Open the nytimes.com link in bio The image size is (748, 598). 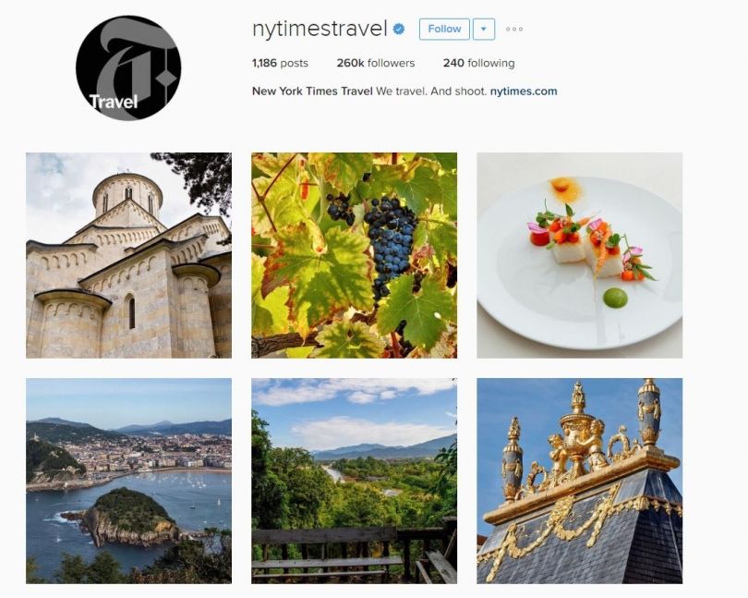(524, 92)
